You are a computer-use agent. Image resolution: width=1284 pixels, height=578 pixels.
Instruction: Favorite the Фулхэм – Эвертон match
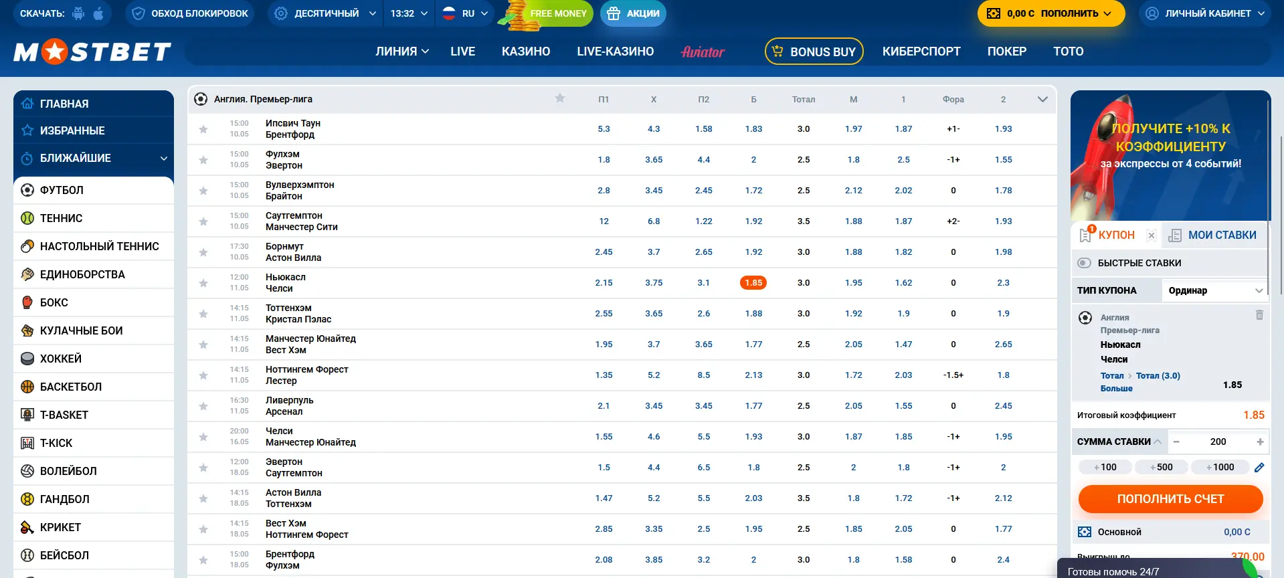point(203,160)
